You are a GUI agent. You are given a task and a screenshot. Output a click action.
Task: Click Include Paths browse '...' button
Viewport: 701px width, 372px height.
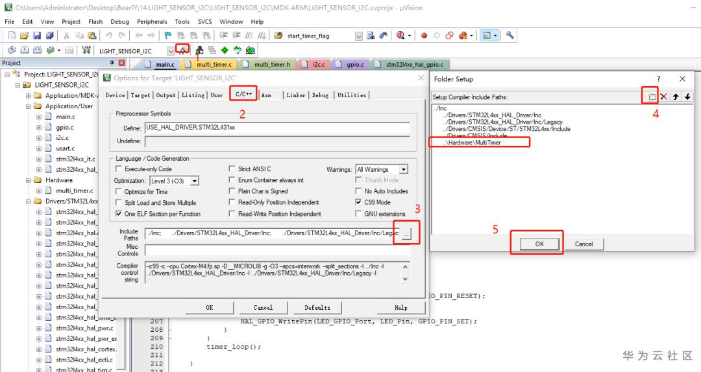[x=406, y=234]
